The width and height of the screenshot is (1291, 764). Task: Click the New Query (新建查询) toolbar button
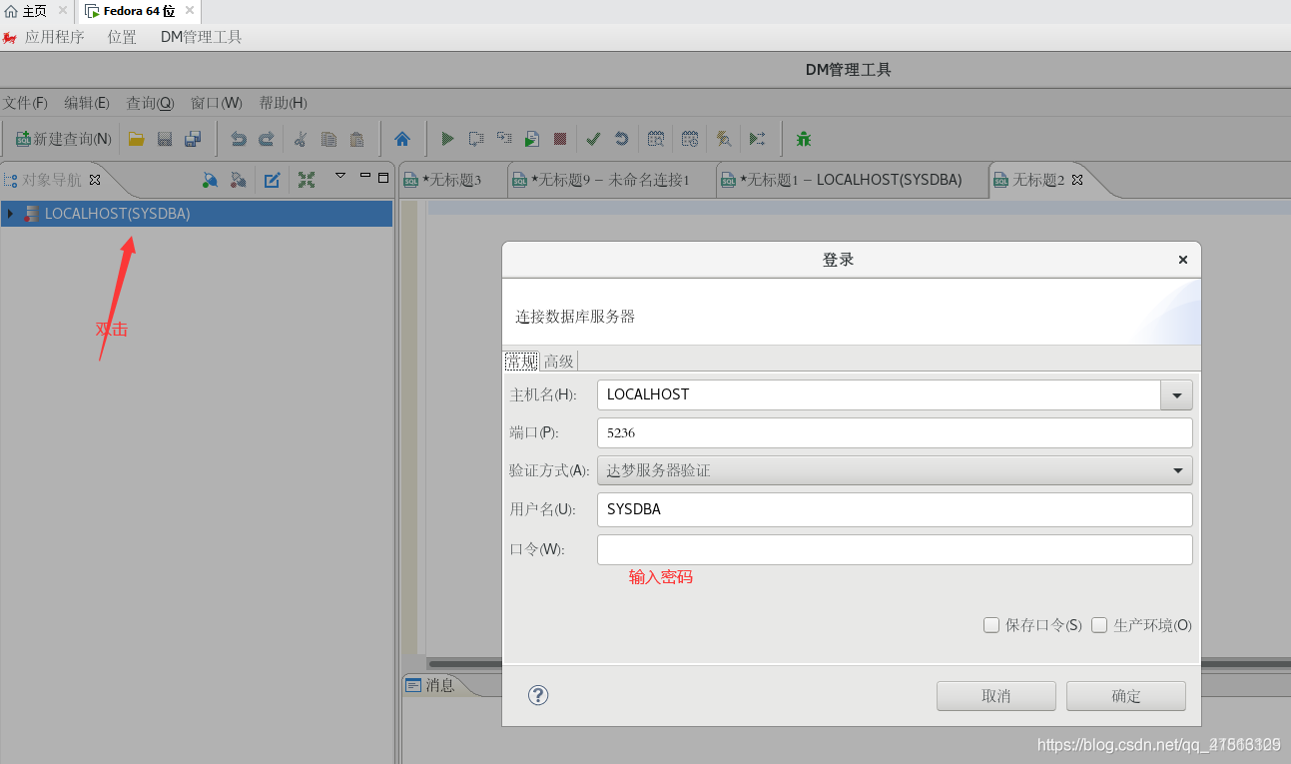[63, 139]
